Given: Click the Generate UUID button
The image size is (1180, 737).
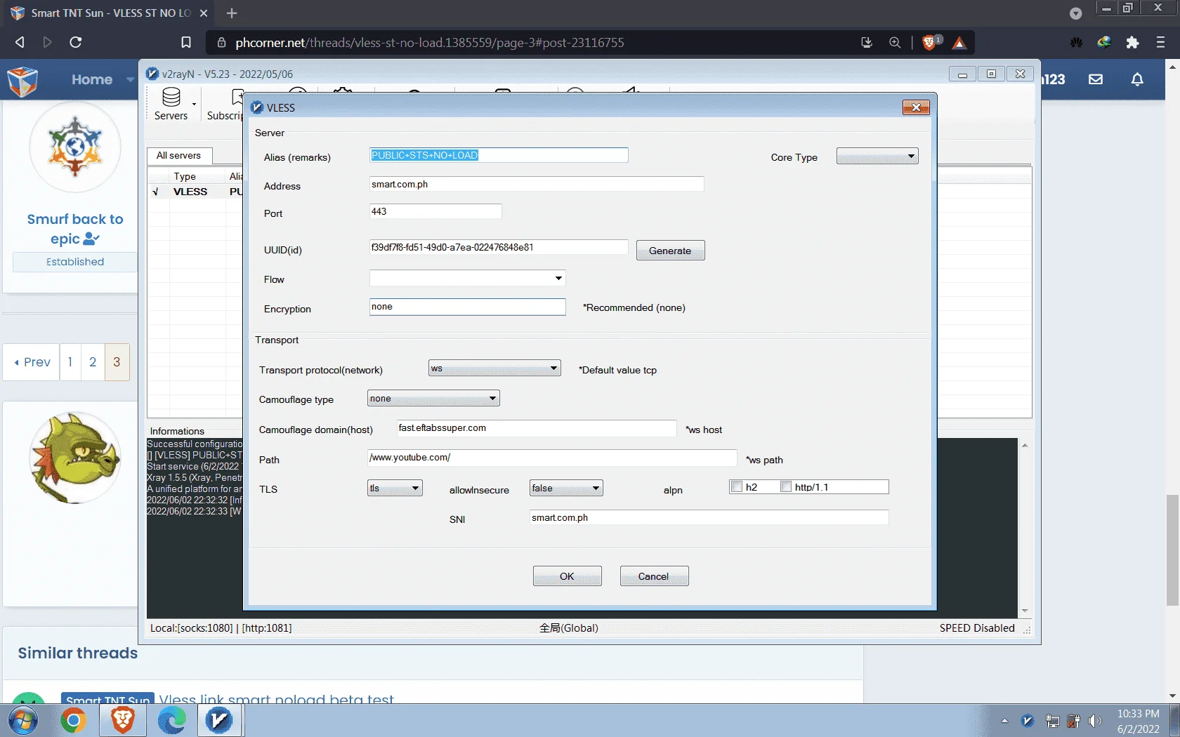Looking at the screenshot, I should (670, 251).
